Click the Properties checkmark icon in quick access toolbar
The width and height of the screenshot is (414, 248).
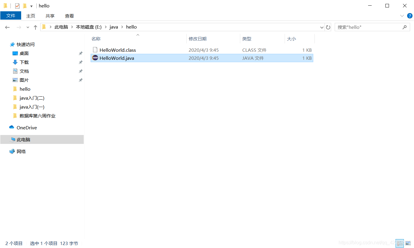click(x=17, y=6)
